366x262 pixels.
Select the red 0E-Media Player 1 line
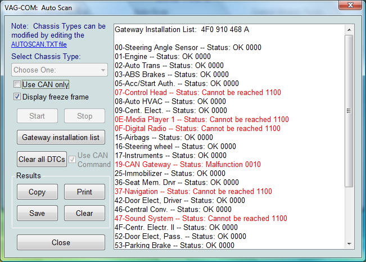202,119
